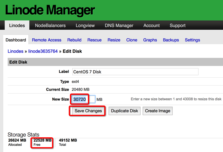Open the Linodes main tab

(17, 25)
